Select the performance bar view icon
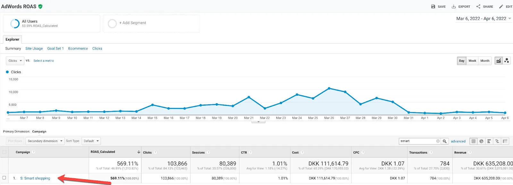The width and height of the screenshot is (513, 185). click(x=489, y=141)
